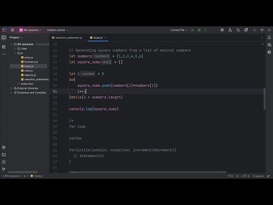Open editor tabs options (vertical dots)
This screenshot has height=205, width=273.
pos(262,38)
